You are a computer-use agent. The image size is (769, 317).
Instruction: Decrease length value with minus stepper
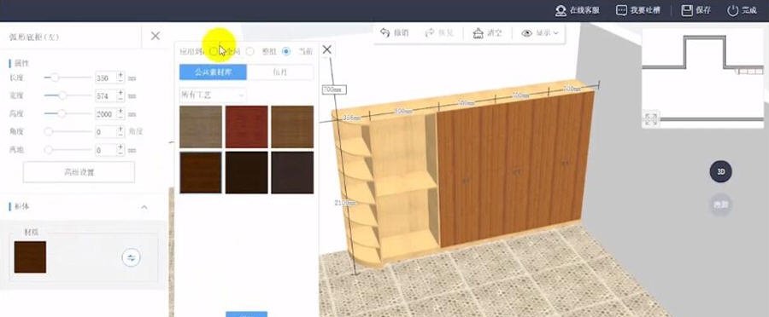120,81
